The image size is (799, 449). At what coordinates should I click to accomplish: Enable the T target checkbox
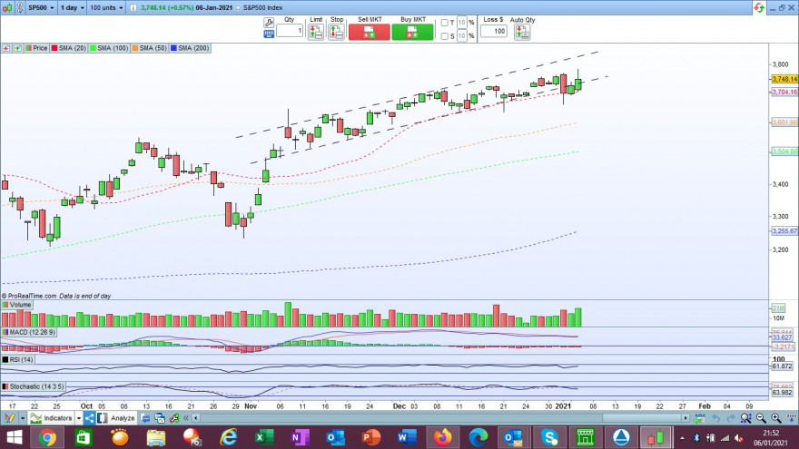click(x=444, y=23)
